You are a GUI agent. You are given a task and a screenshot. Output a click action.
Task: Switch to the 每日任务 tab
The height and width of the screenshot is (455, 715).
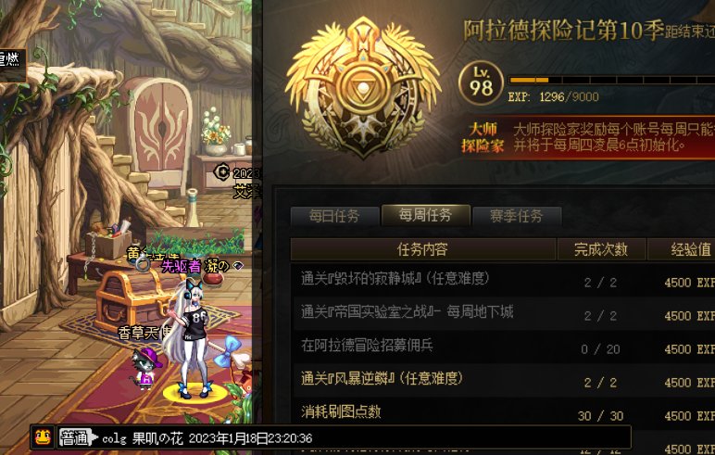click(334, 216)
